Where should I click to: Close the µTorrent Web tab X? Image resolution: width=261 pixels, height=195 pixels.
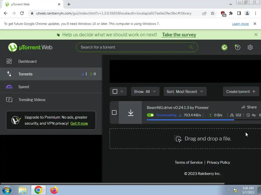click(x=59, y=4)
